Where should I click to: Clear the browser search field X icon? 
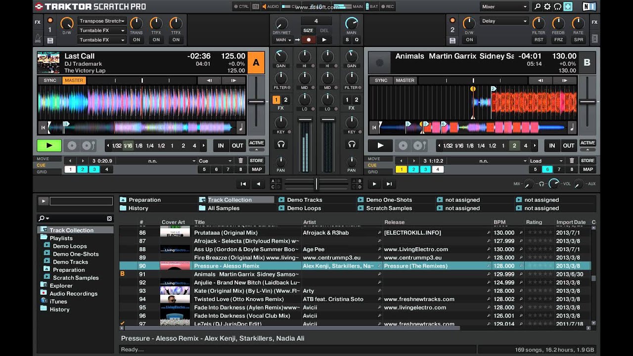point(109,219)
